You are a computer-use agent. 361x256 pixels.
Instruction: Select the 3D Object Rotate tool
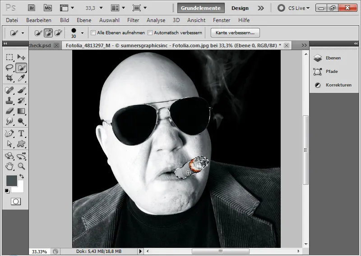[x=9, y=155]
